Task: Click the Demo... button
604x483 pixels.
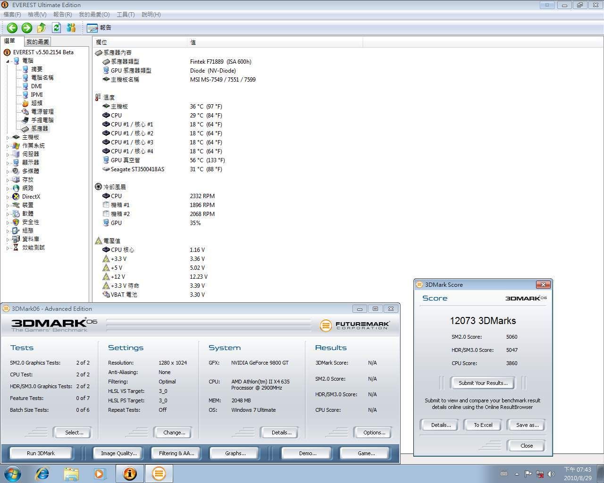Action: coord(308,453)
